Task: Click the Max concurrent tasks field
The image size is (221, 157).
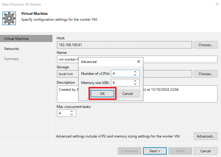Action: click(x=66, y=113)
